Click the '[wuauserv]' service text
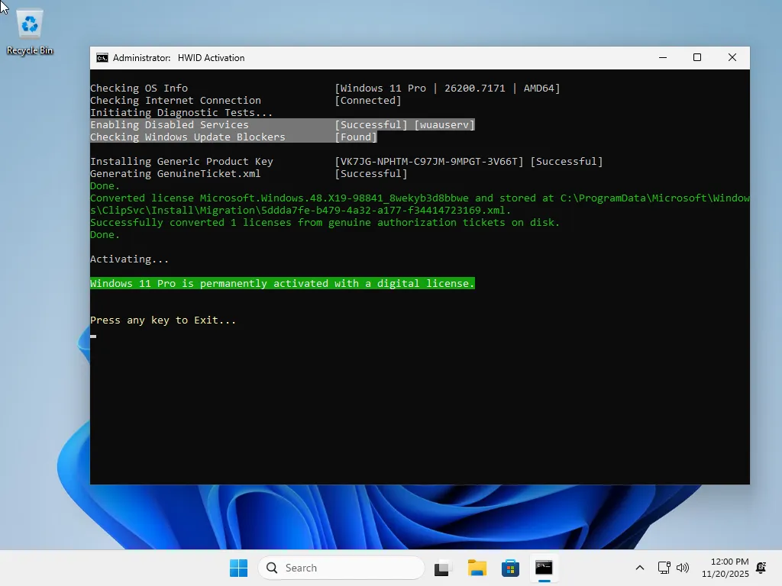The image size is (782, 586). (x=444, y=124)
